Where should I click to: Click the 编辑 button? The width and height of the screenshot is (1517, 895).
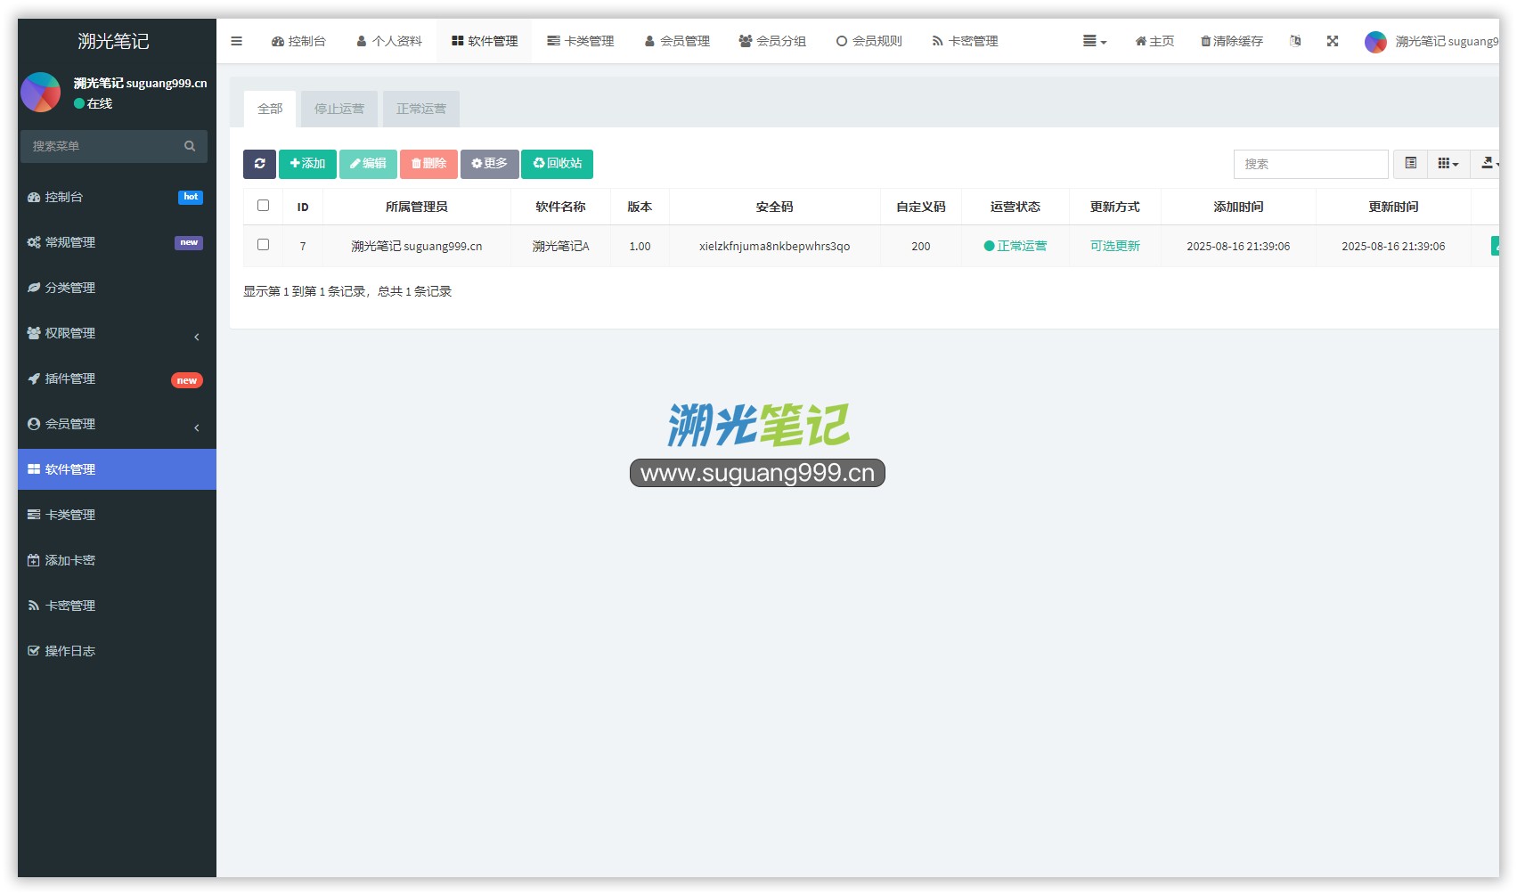[368, 164]
